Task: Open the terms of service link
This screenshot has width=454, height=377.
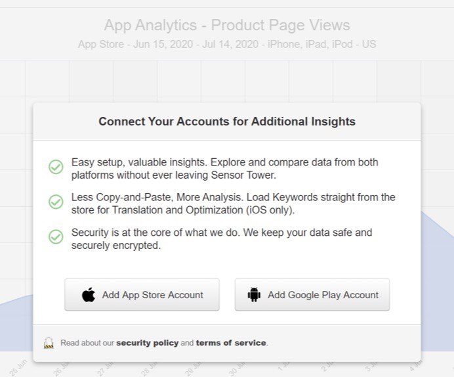Action: [x=231, y=343]
